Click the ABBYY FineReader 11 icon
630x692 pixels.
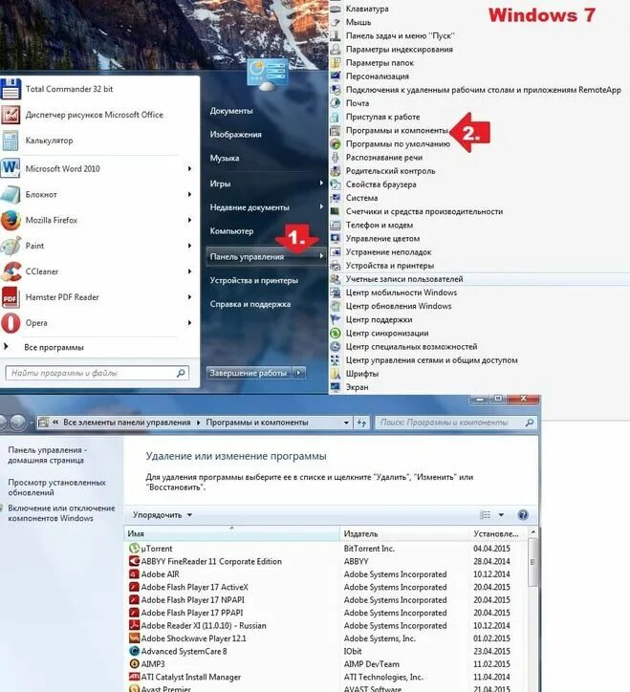tap(134, 561)
